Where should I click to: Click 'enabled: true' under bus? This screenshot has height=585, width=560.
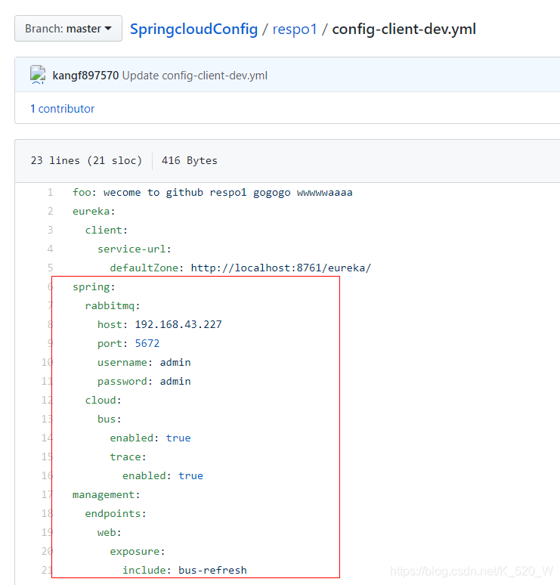[150, 438]
